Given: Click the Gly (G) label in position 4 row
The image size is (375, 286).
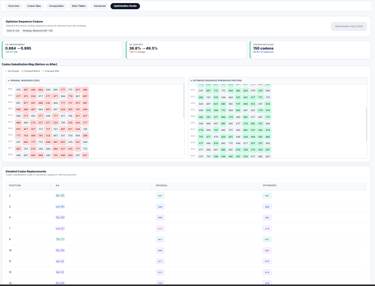Looking at the screenshot, I should point(60,217).
